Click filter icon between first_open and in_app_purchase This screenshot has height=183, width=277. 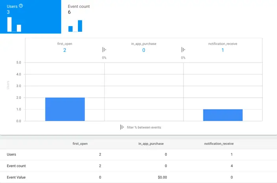click(104, 50)
